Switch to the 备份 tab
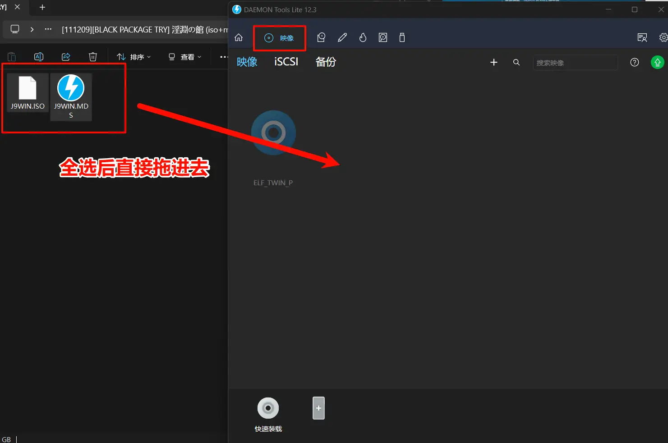Image resolution: width=668 pixels, height=443 pixels. 326,62
